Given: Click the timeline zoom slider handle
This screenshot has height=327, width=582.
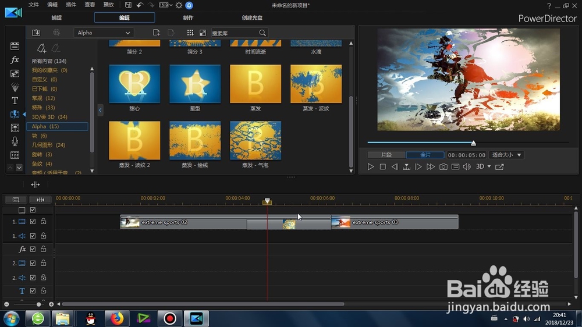Looking at the screenshot, I should point(38,304).
